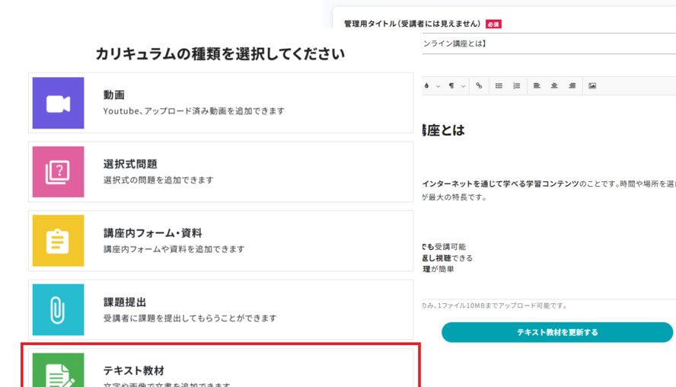The image size is (676, 387).
Task: Open the paragraph format tool
Action: [x=451, y=86]
